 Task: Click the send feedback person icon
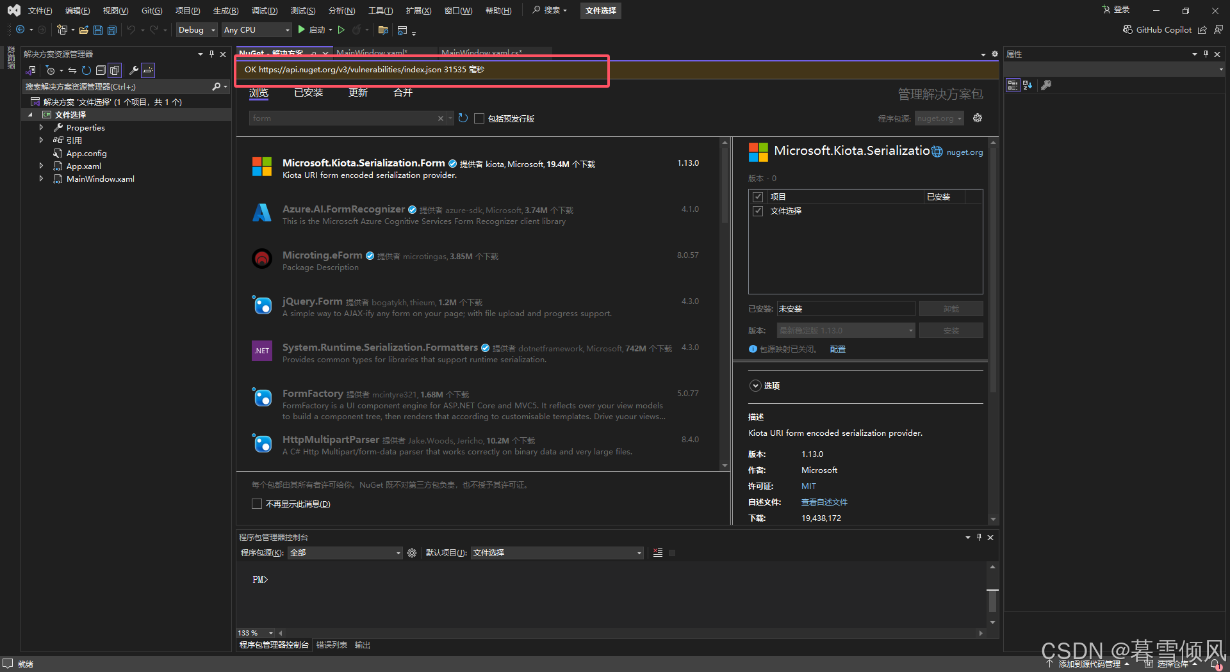(1218, 29)
